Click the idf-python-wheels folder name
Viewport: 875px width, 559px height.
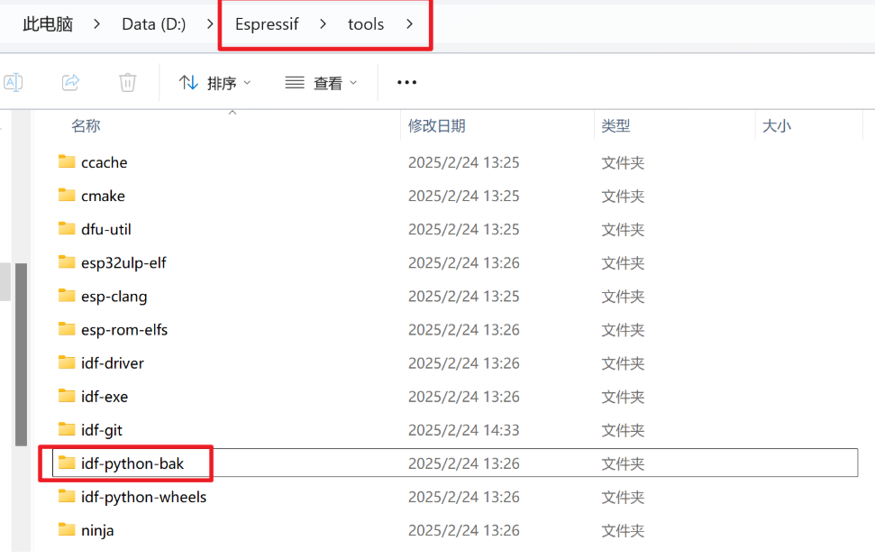(x=144, y=498)
